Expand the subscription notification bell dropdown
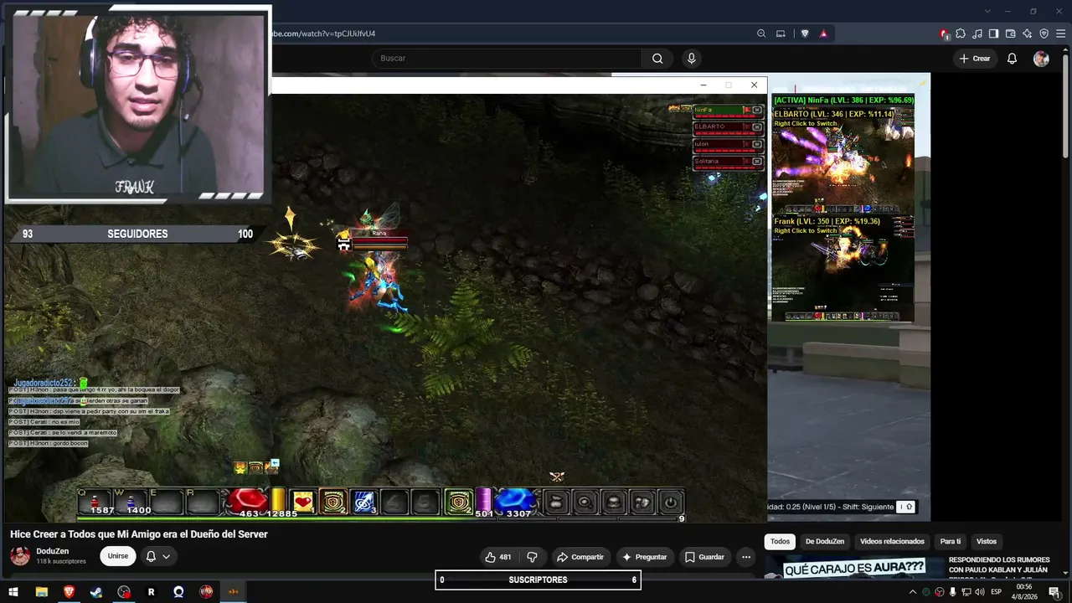 [158, 556]
